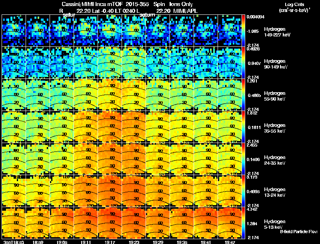Click the '1.812' colorbar value
The image size is (320, 244).
coord(252,113)
